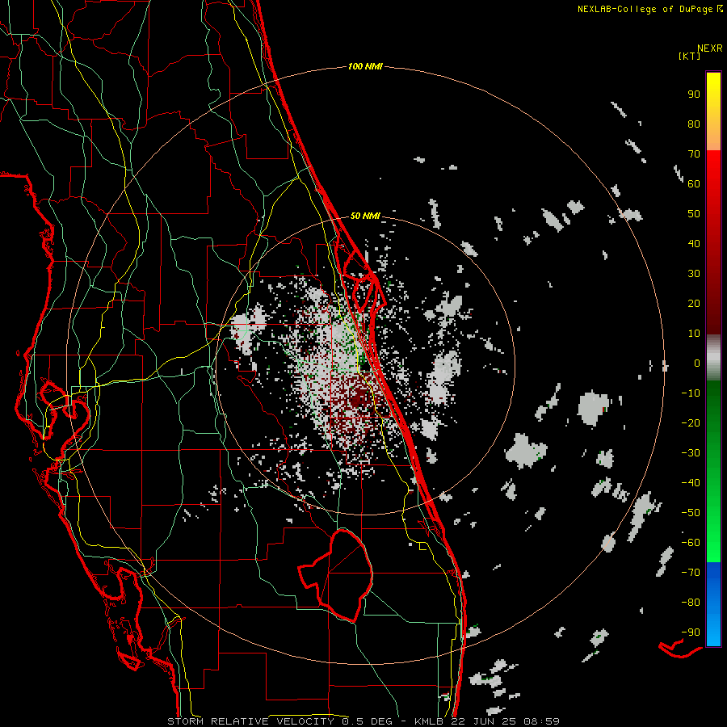Click the -50 knot scale value
Screen dimensions: 727x727
[x=691, y=512]
